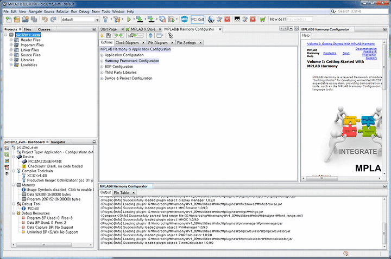Expand BSP Configuration node
This screenshot has height=259, width=391.
102,67
